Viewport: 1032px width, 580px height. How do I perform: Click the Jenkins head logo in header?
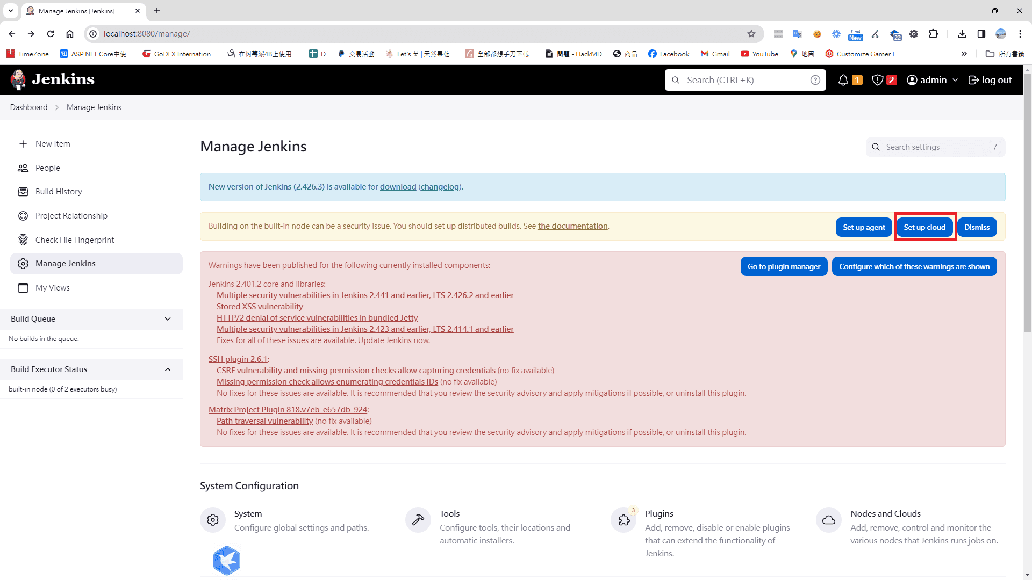(x=18, y=79)
